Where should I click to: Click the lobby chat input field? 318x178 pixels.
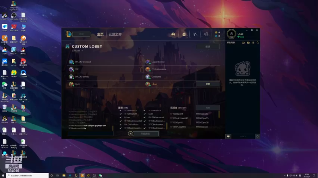tap(90, 133)
